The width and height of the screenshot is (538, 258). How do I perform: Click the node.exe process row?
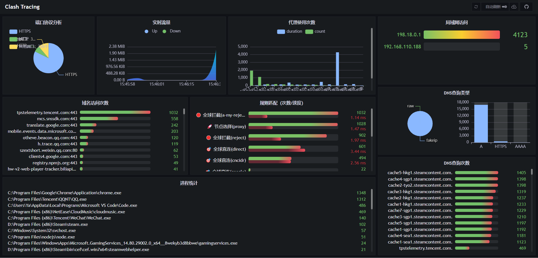click(187, 237)
